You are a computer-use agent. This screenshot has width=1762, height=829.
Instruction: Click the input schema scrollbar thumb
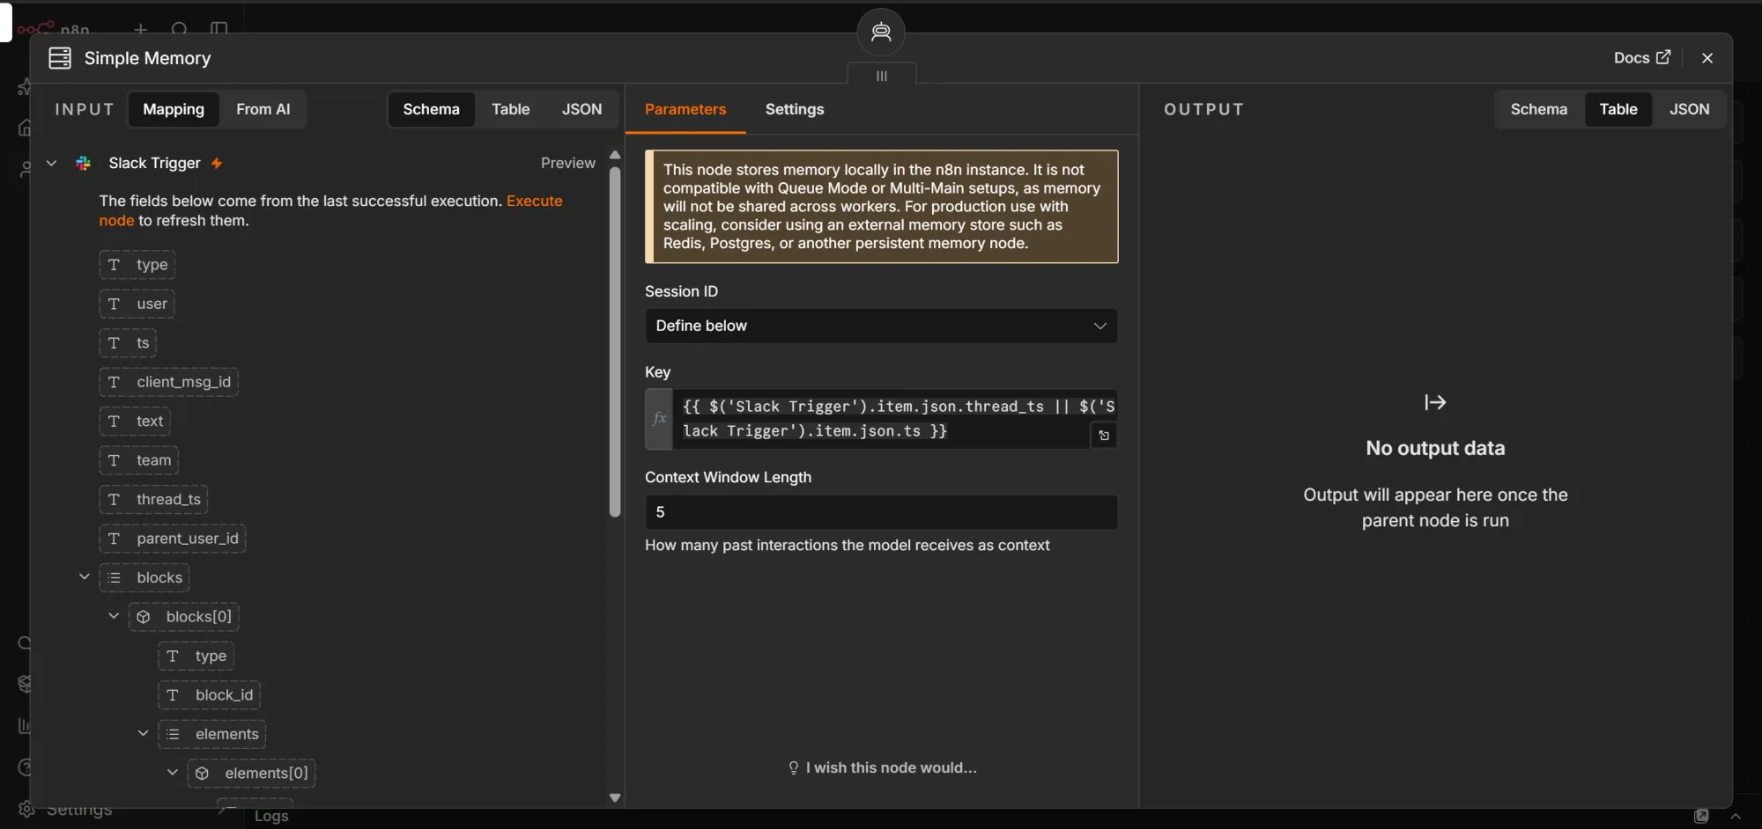click(x=615, y=341)
